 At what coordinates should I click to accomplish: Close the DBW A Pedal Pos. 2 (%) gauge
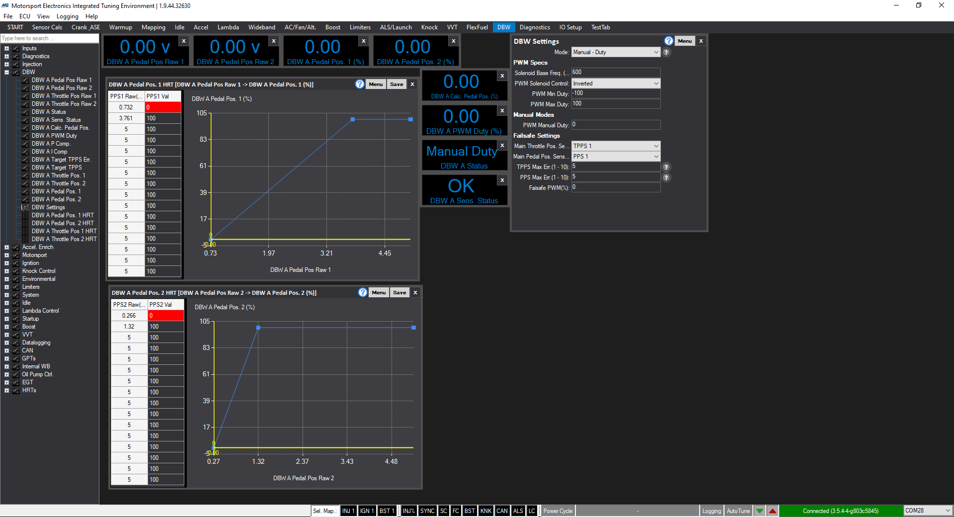454,41
